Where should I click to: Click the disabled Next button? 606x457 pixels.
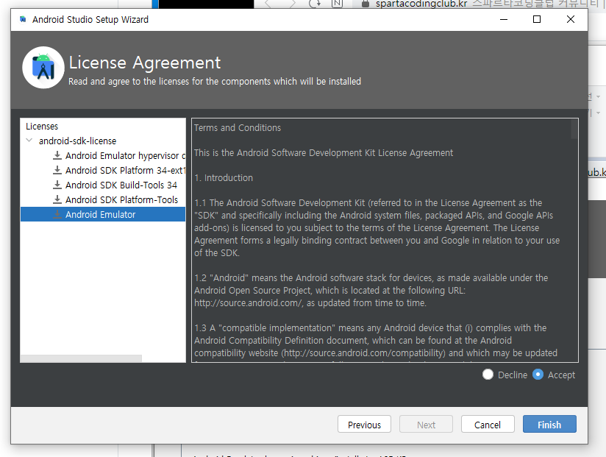tap(426, 424)
